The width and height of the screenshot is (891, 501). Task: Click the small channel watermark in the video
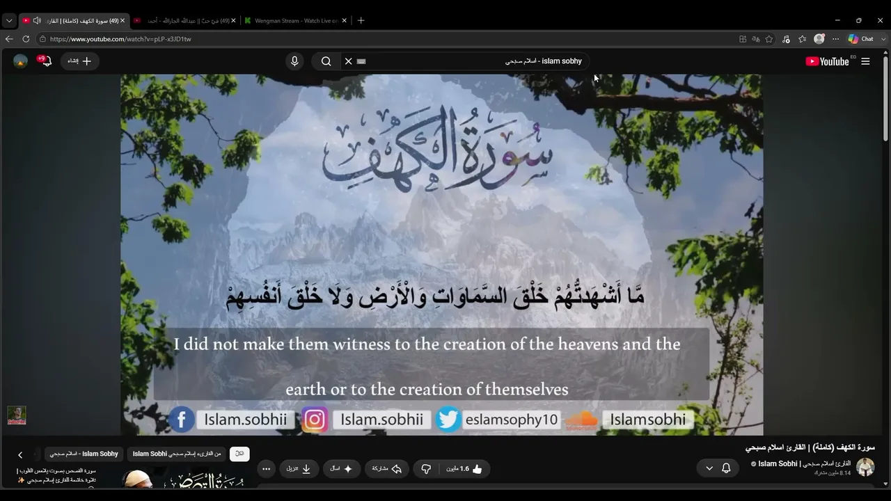(x=17, y=415)
